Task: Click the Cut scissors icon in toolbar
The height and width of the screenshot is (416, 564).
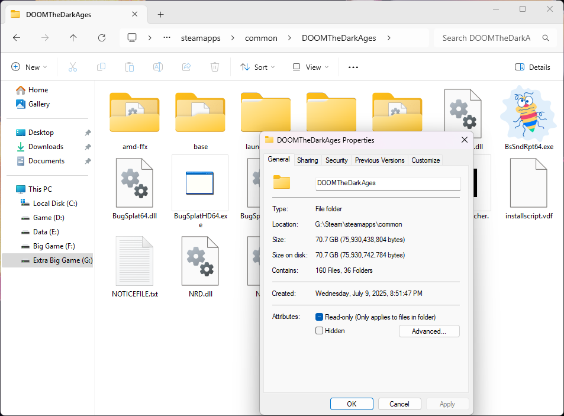Action: point(73,67)
